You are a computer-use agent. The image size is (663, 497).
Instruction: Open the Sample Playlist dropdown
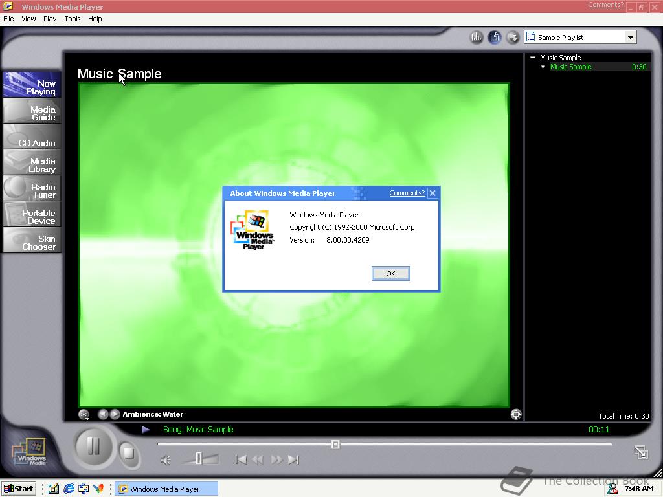coord(630,37)
